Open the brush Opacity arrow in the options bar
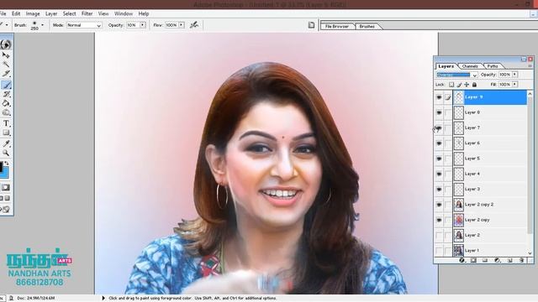Screen dimensions: 538x302 (142, 25)
